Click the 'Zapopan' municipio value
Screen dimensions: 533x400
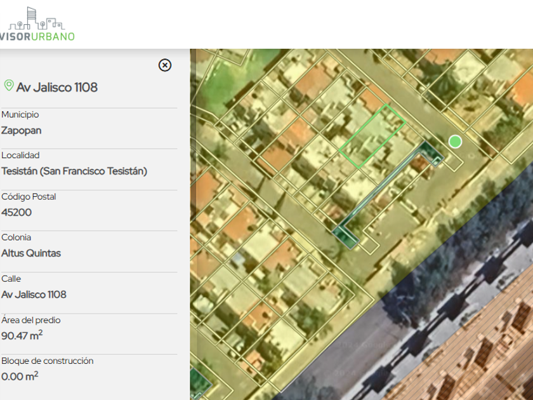(21, 131)
